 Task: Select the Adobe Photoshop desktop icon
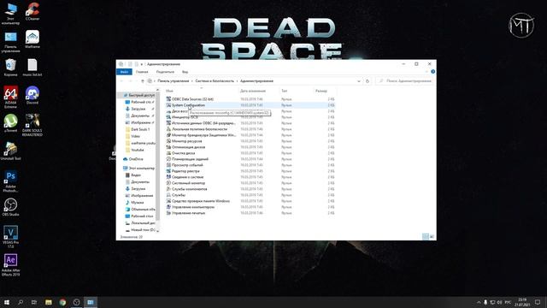tap(10, 181)
